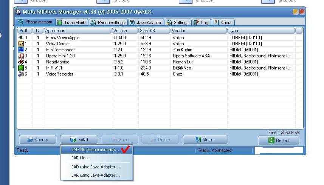Sort by the Size, KB column header

(x=154, y=31)
